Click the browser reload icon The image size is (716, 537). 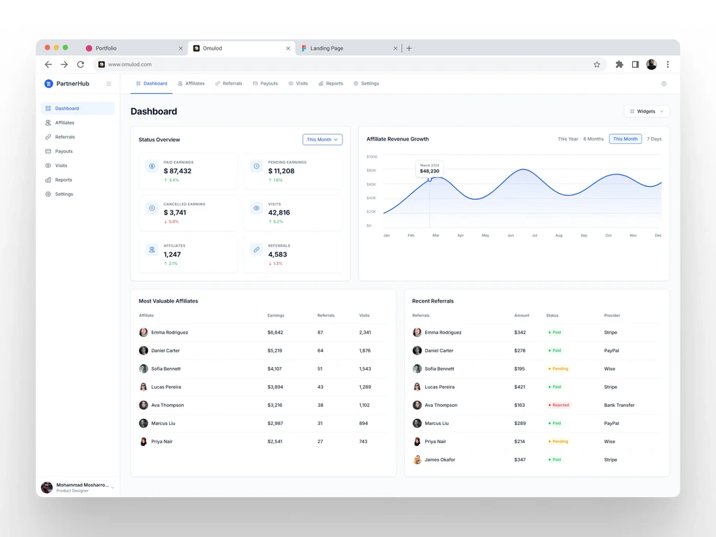(80, 64)
